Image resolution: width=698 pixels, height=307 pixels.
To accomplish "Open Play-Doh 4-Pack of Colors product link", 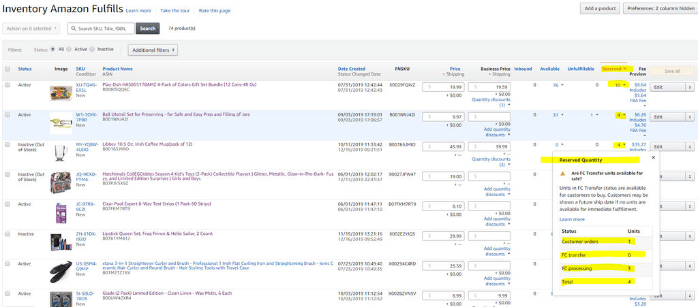I will coord(179,84).
